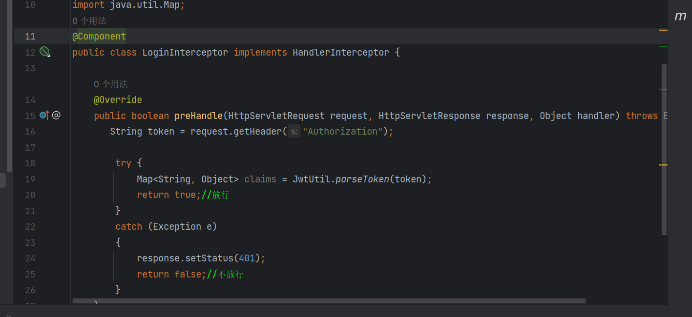Click the 's:' parameter hint before "Authorization"

[293, 131]
